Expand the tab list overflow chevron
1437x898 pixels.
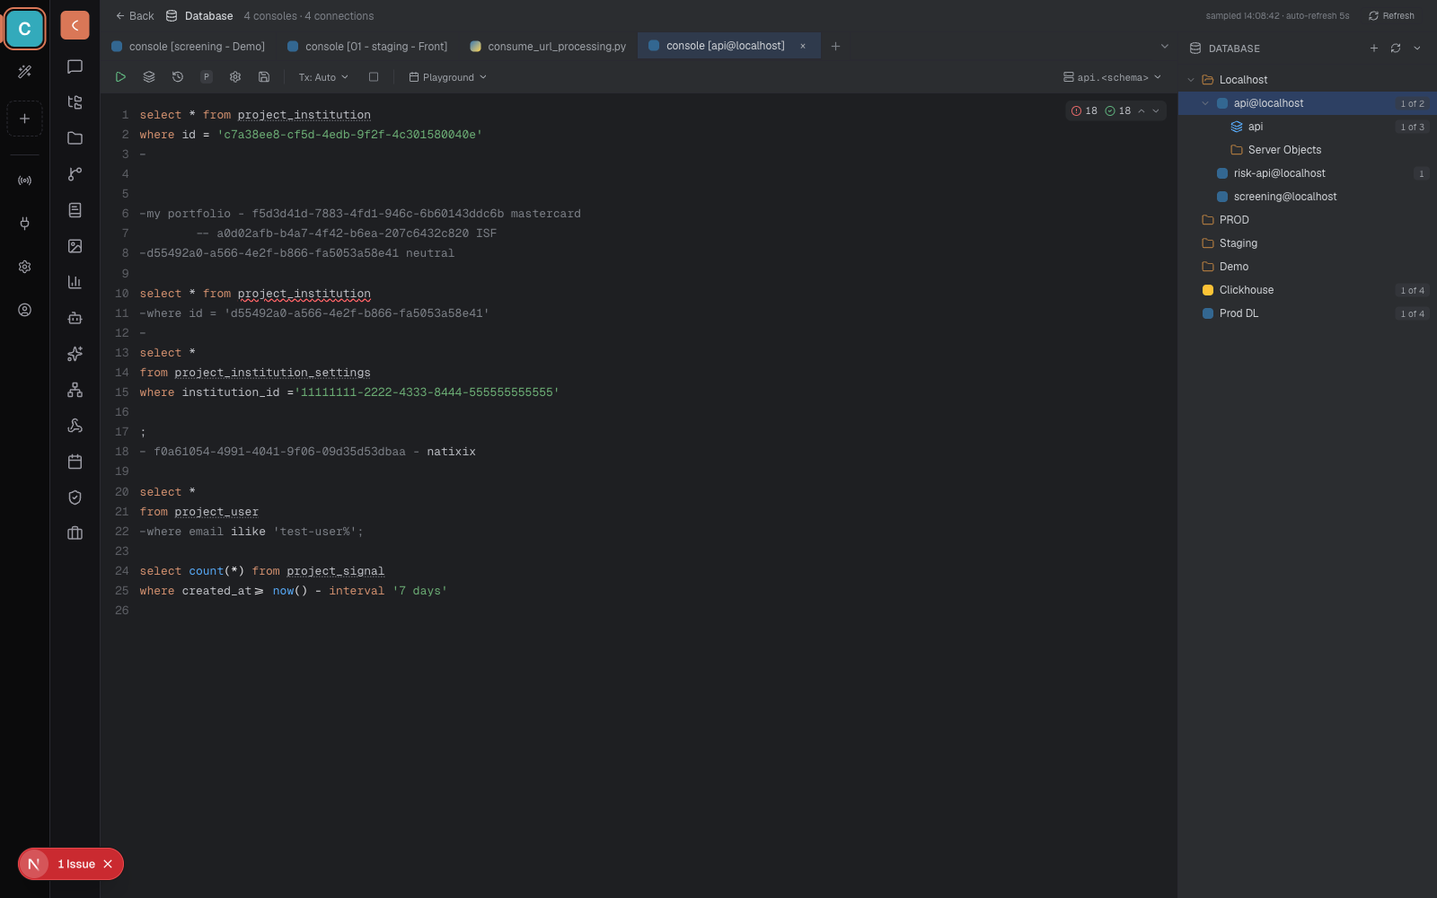[1165, 46]
